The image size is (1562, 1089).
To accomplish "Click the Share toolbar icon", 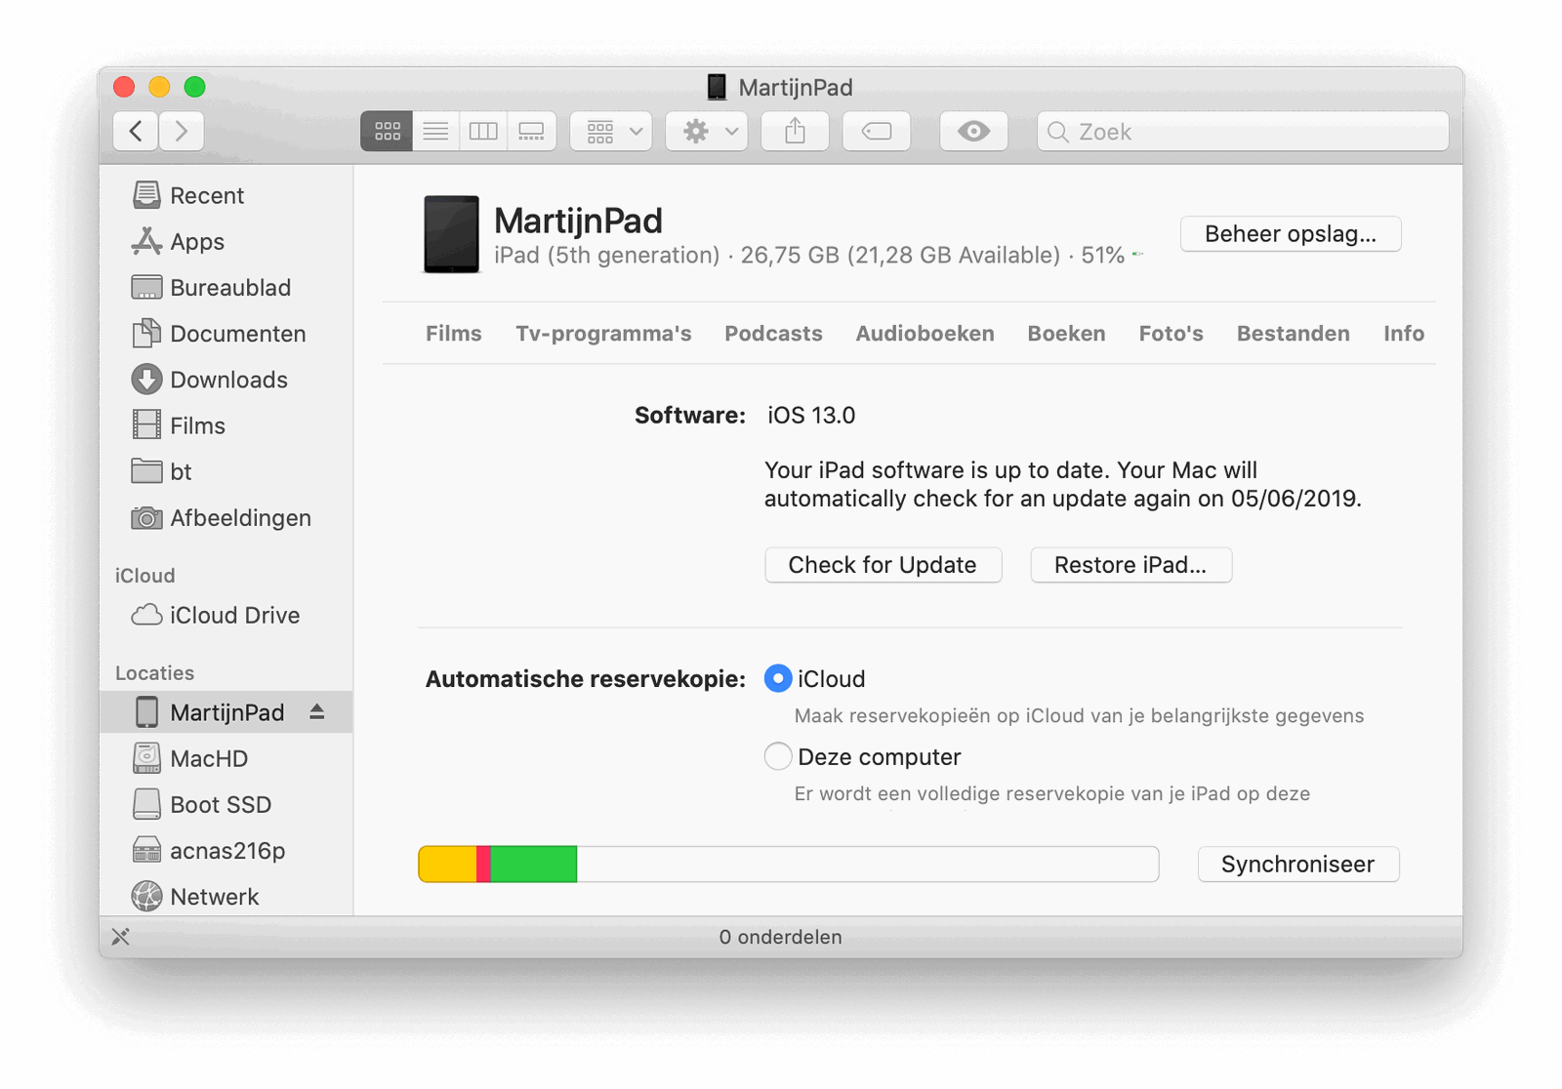I will tap(796, 132).
